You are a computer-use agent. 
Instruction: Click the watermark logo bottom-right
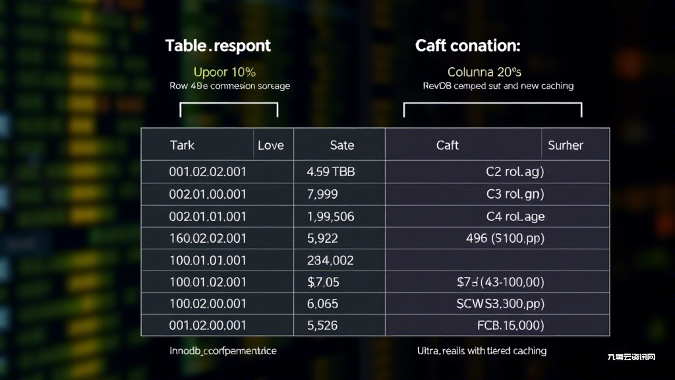631,357
